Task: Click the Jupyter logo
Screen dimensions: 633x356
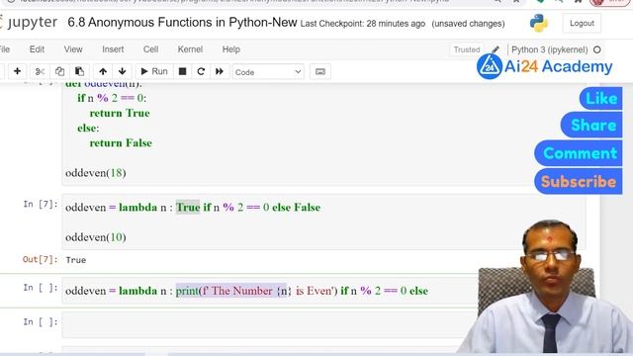Action: [x=29, y=22]
